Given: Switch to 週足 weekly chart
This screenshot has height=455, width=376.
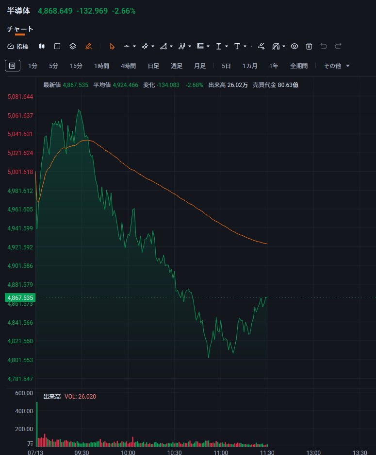Looking at the screenshot, I should click(x=177, y=66).
